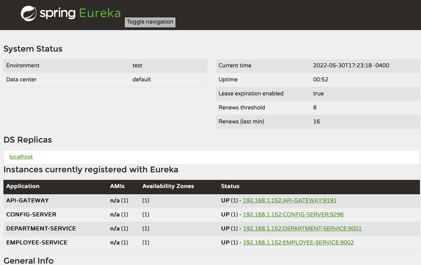Image resolution: width=421 pixels, height=265 pixels.
Task: Select the renews threshold value 8
Action: 315,107
